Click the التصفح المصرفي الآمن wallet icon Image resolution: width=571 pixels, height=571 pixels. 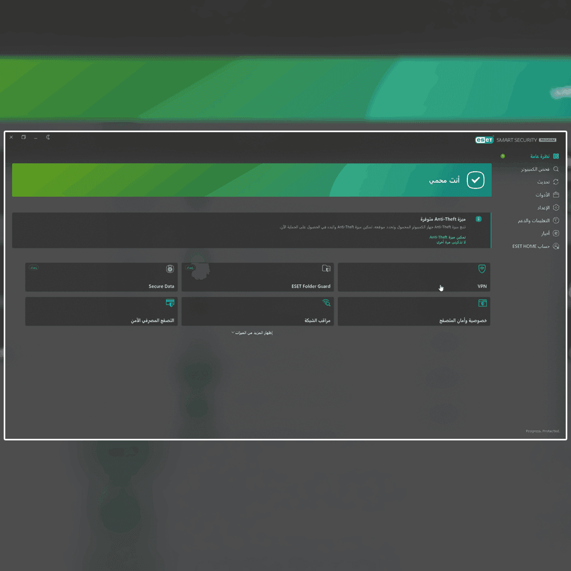point(170,303)
